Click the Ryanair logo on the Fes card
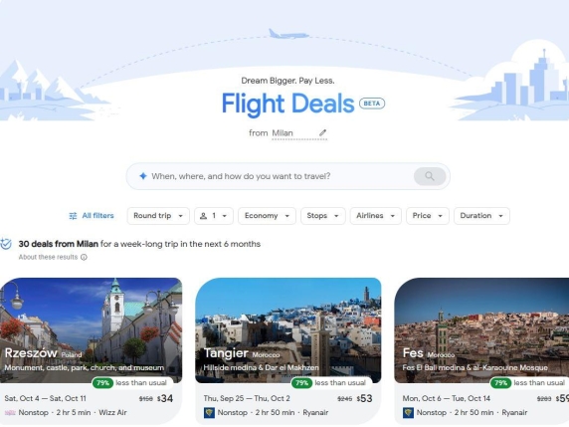The image size is (569, 427). click(x=408, y=413)
